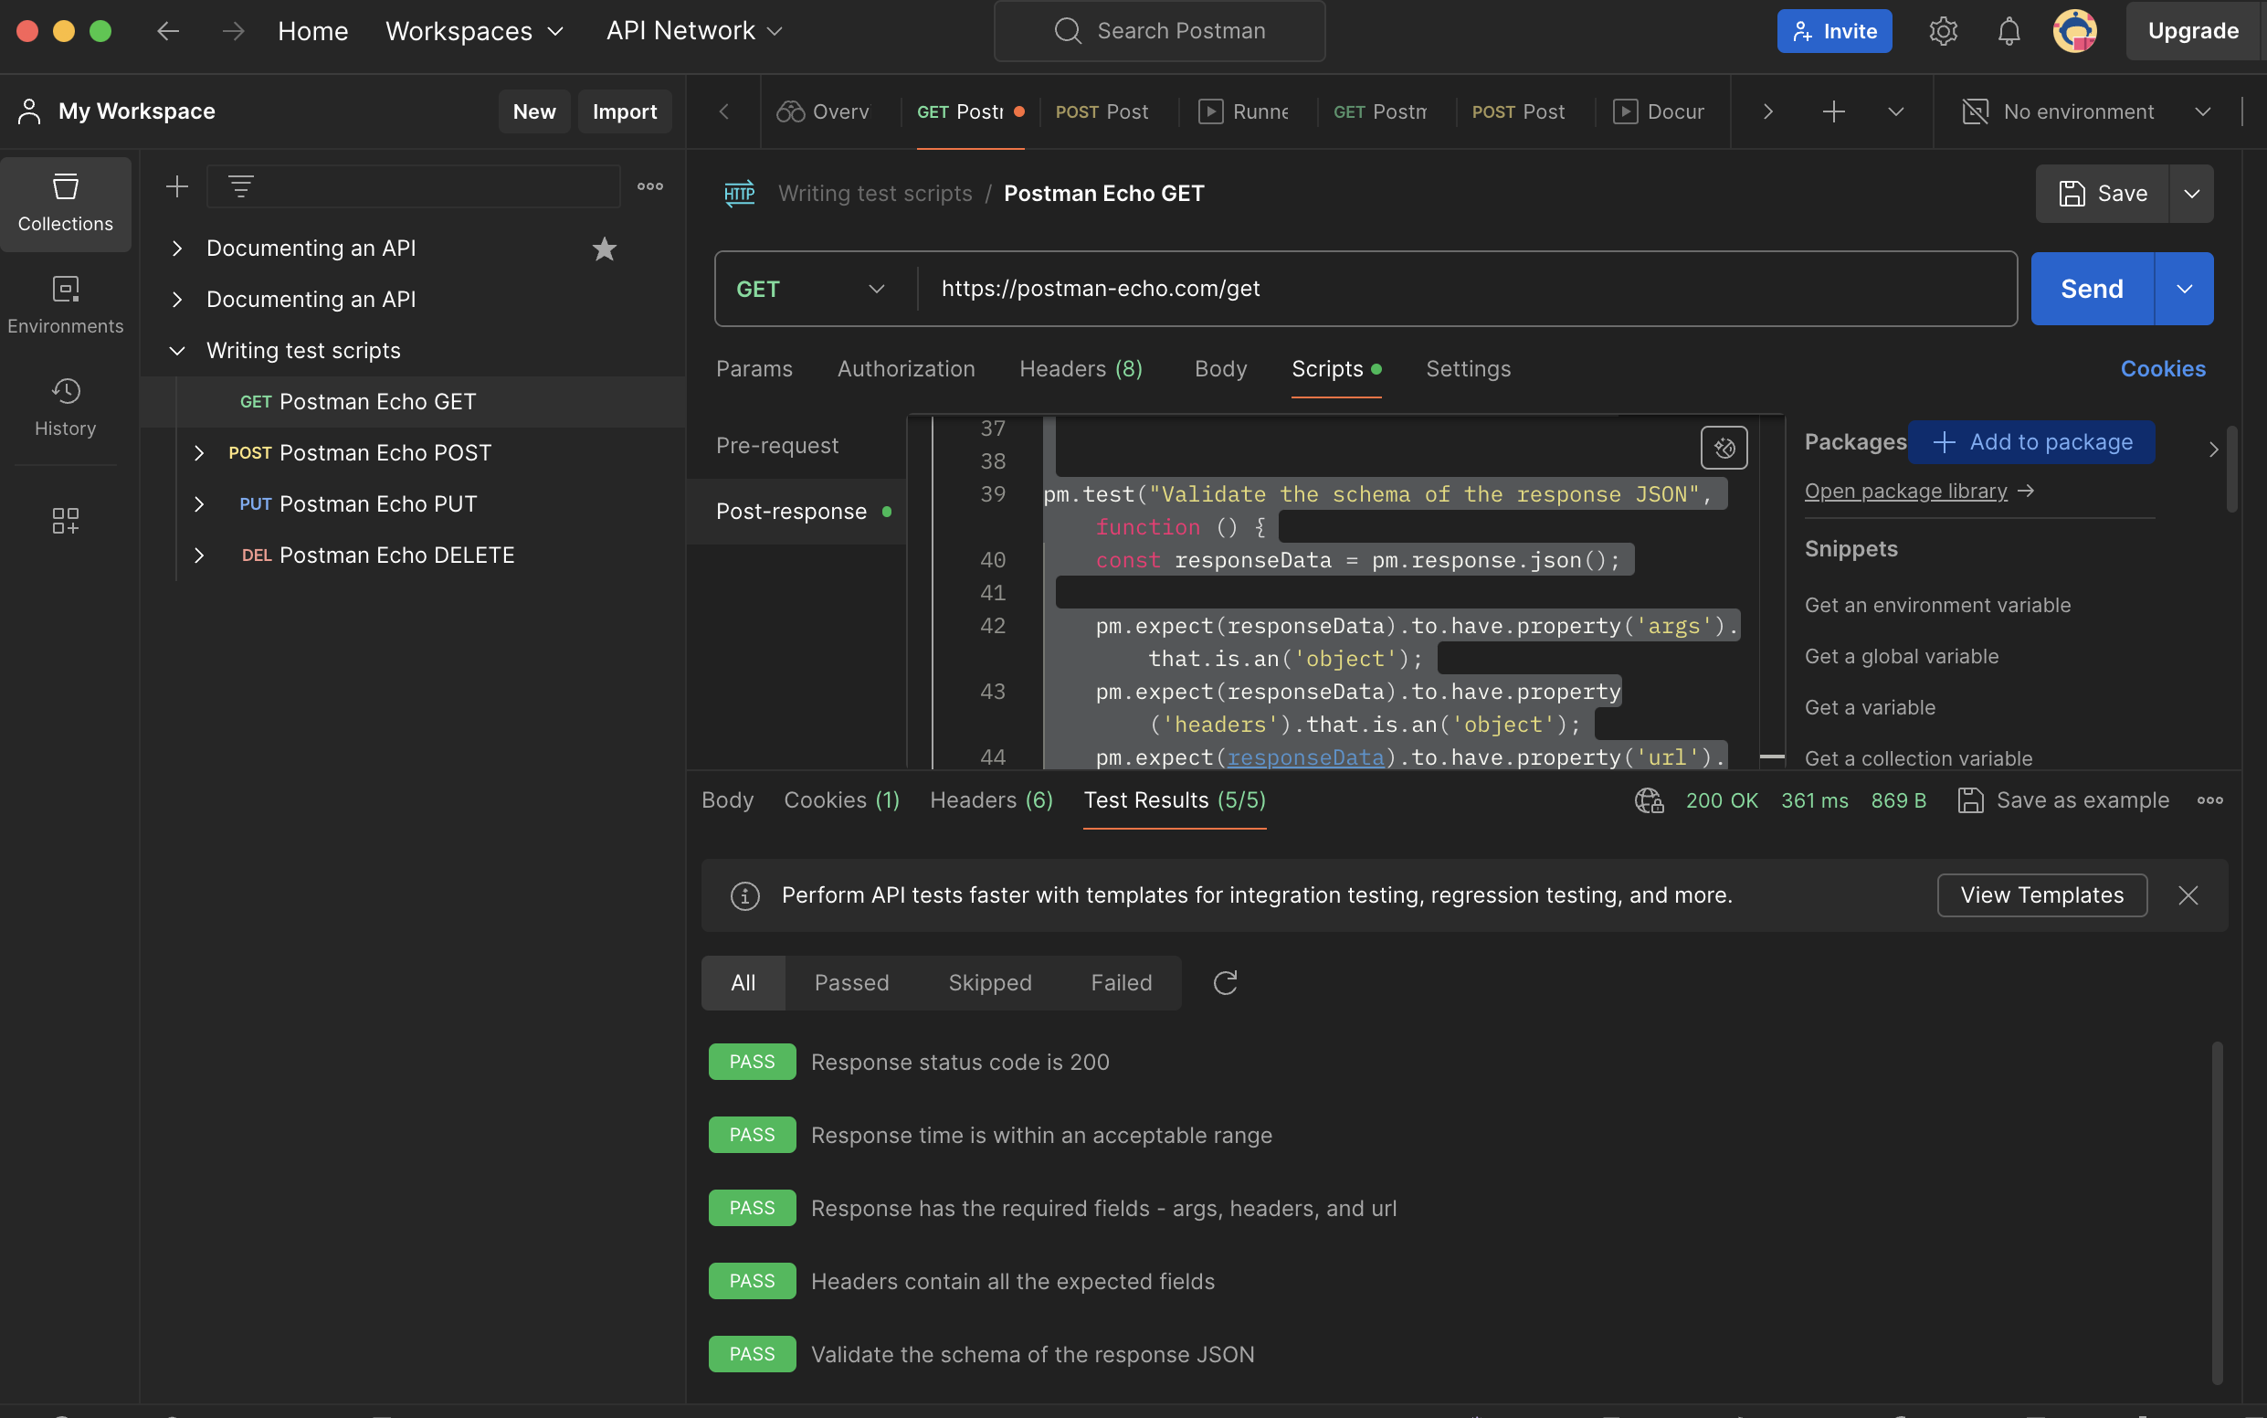Star the first Documenting an API collection

(x=604, y=249)
